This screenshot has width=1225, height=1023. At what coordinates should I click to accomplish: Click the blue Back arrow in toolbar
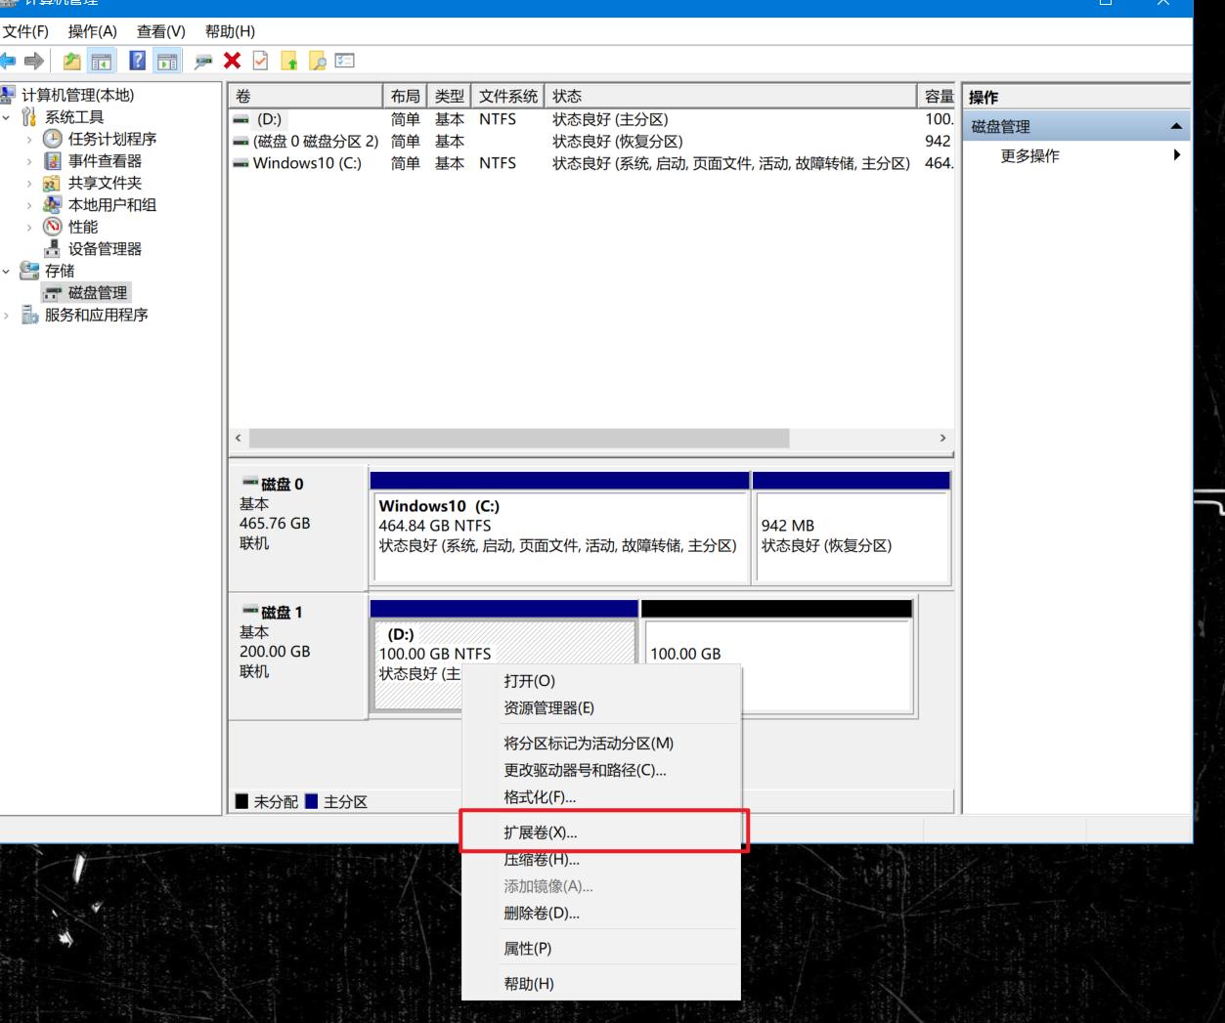[8, 62]
